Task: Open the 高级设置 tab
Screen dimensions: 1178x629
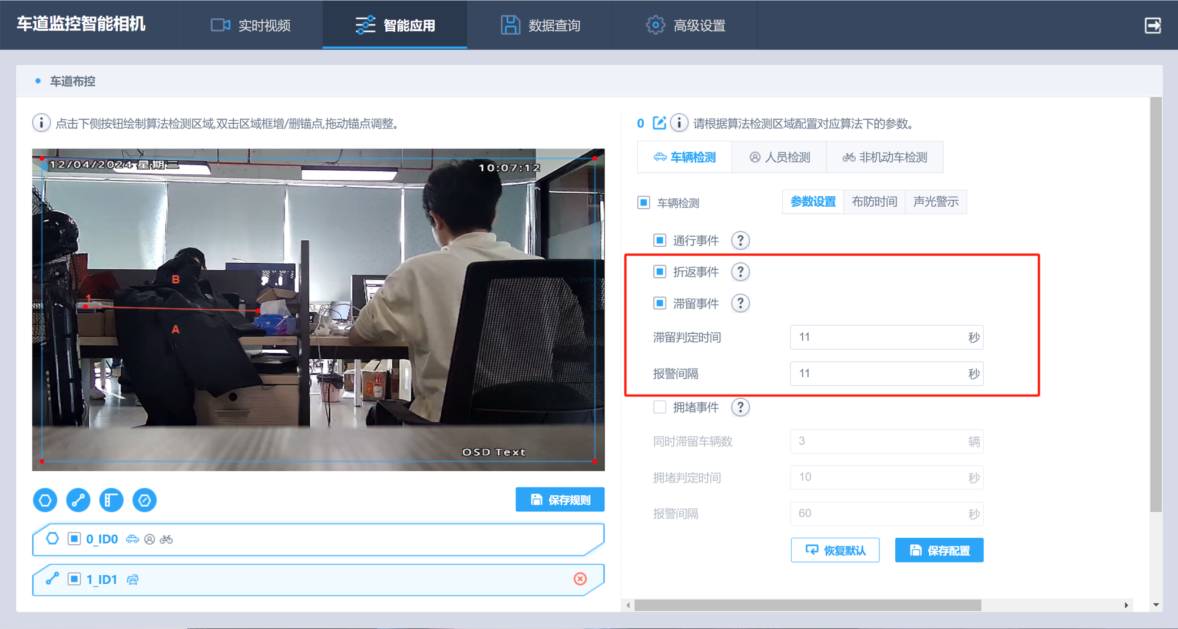Action: coord(685,25)
